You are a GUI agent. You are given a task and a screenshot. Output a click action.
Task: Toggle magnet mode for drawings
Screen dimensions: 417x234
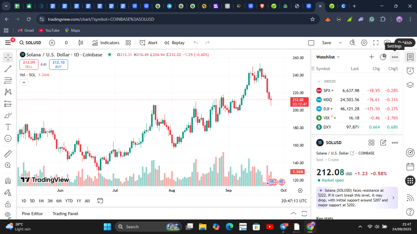(x=8, y=181)
